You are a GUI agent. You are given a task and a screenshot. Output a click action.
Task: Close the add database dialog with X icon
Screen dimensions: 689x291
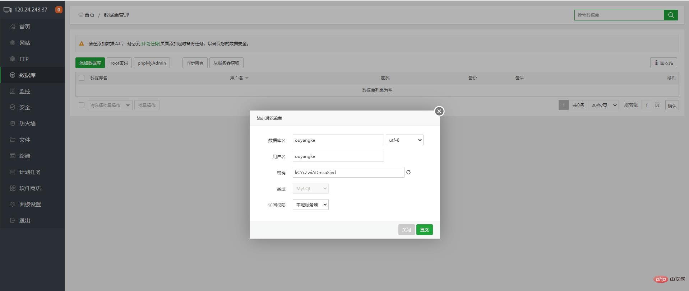pos(439,111)
